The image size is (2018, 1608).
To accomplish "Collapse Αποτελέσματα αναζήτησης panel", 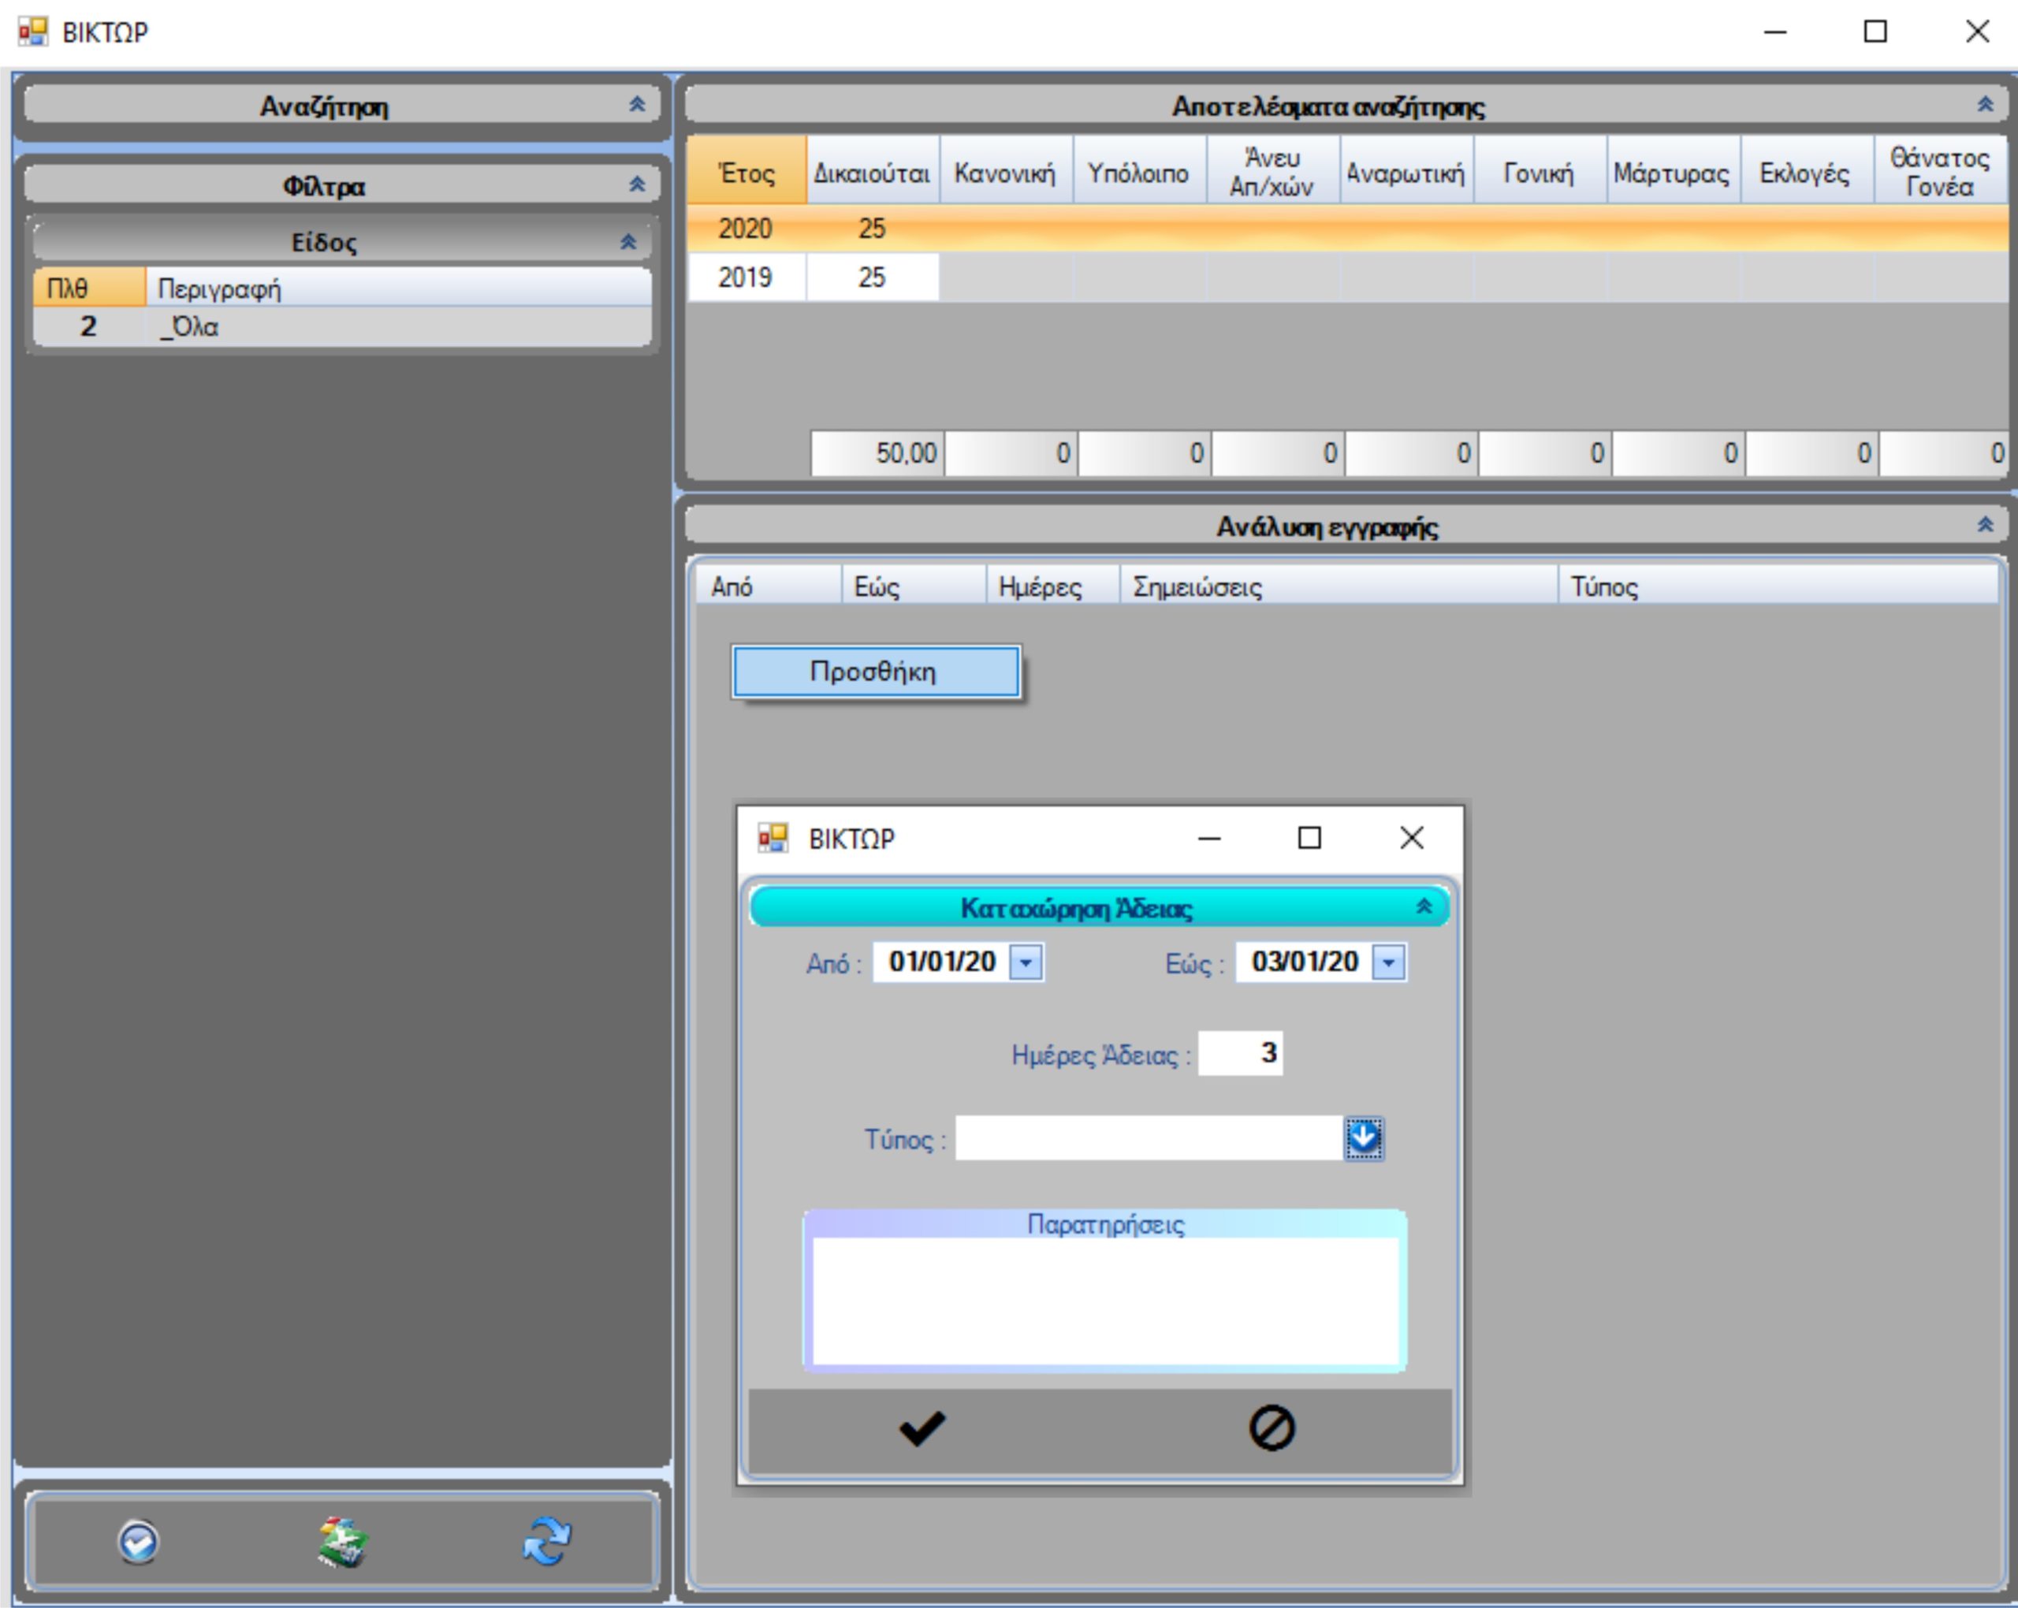I will tap(1984, 105).
